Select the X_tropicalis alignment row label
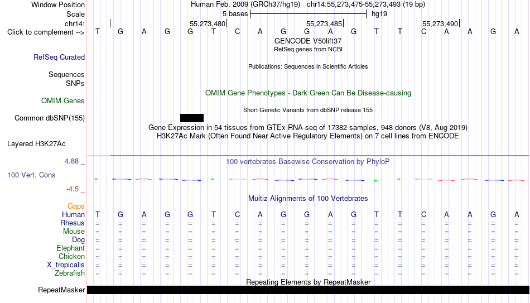Image resolution: width=530 pixels, height=303 pixels. point(66,265)
